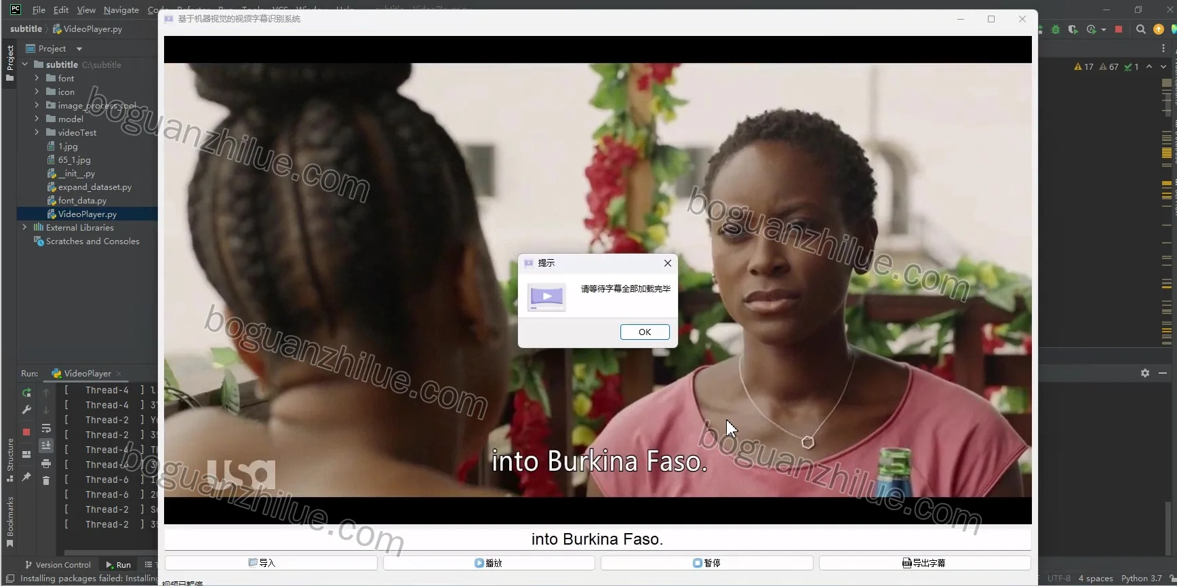Switch to the Version Control tab
This screenshot has height=586, width=1177.
point(58,564)
